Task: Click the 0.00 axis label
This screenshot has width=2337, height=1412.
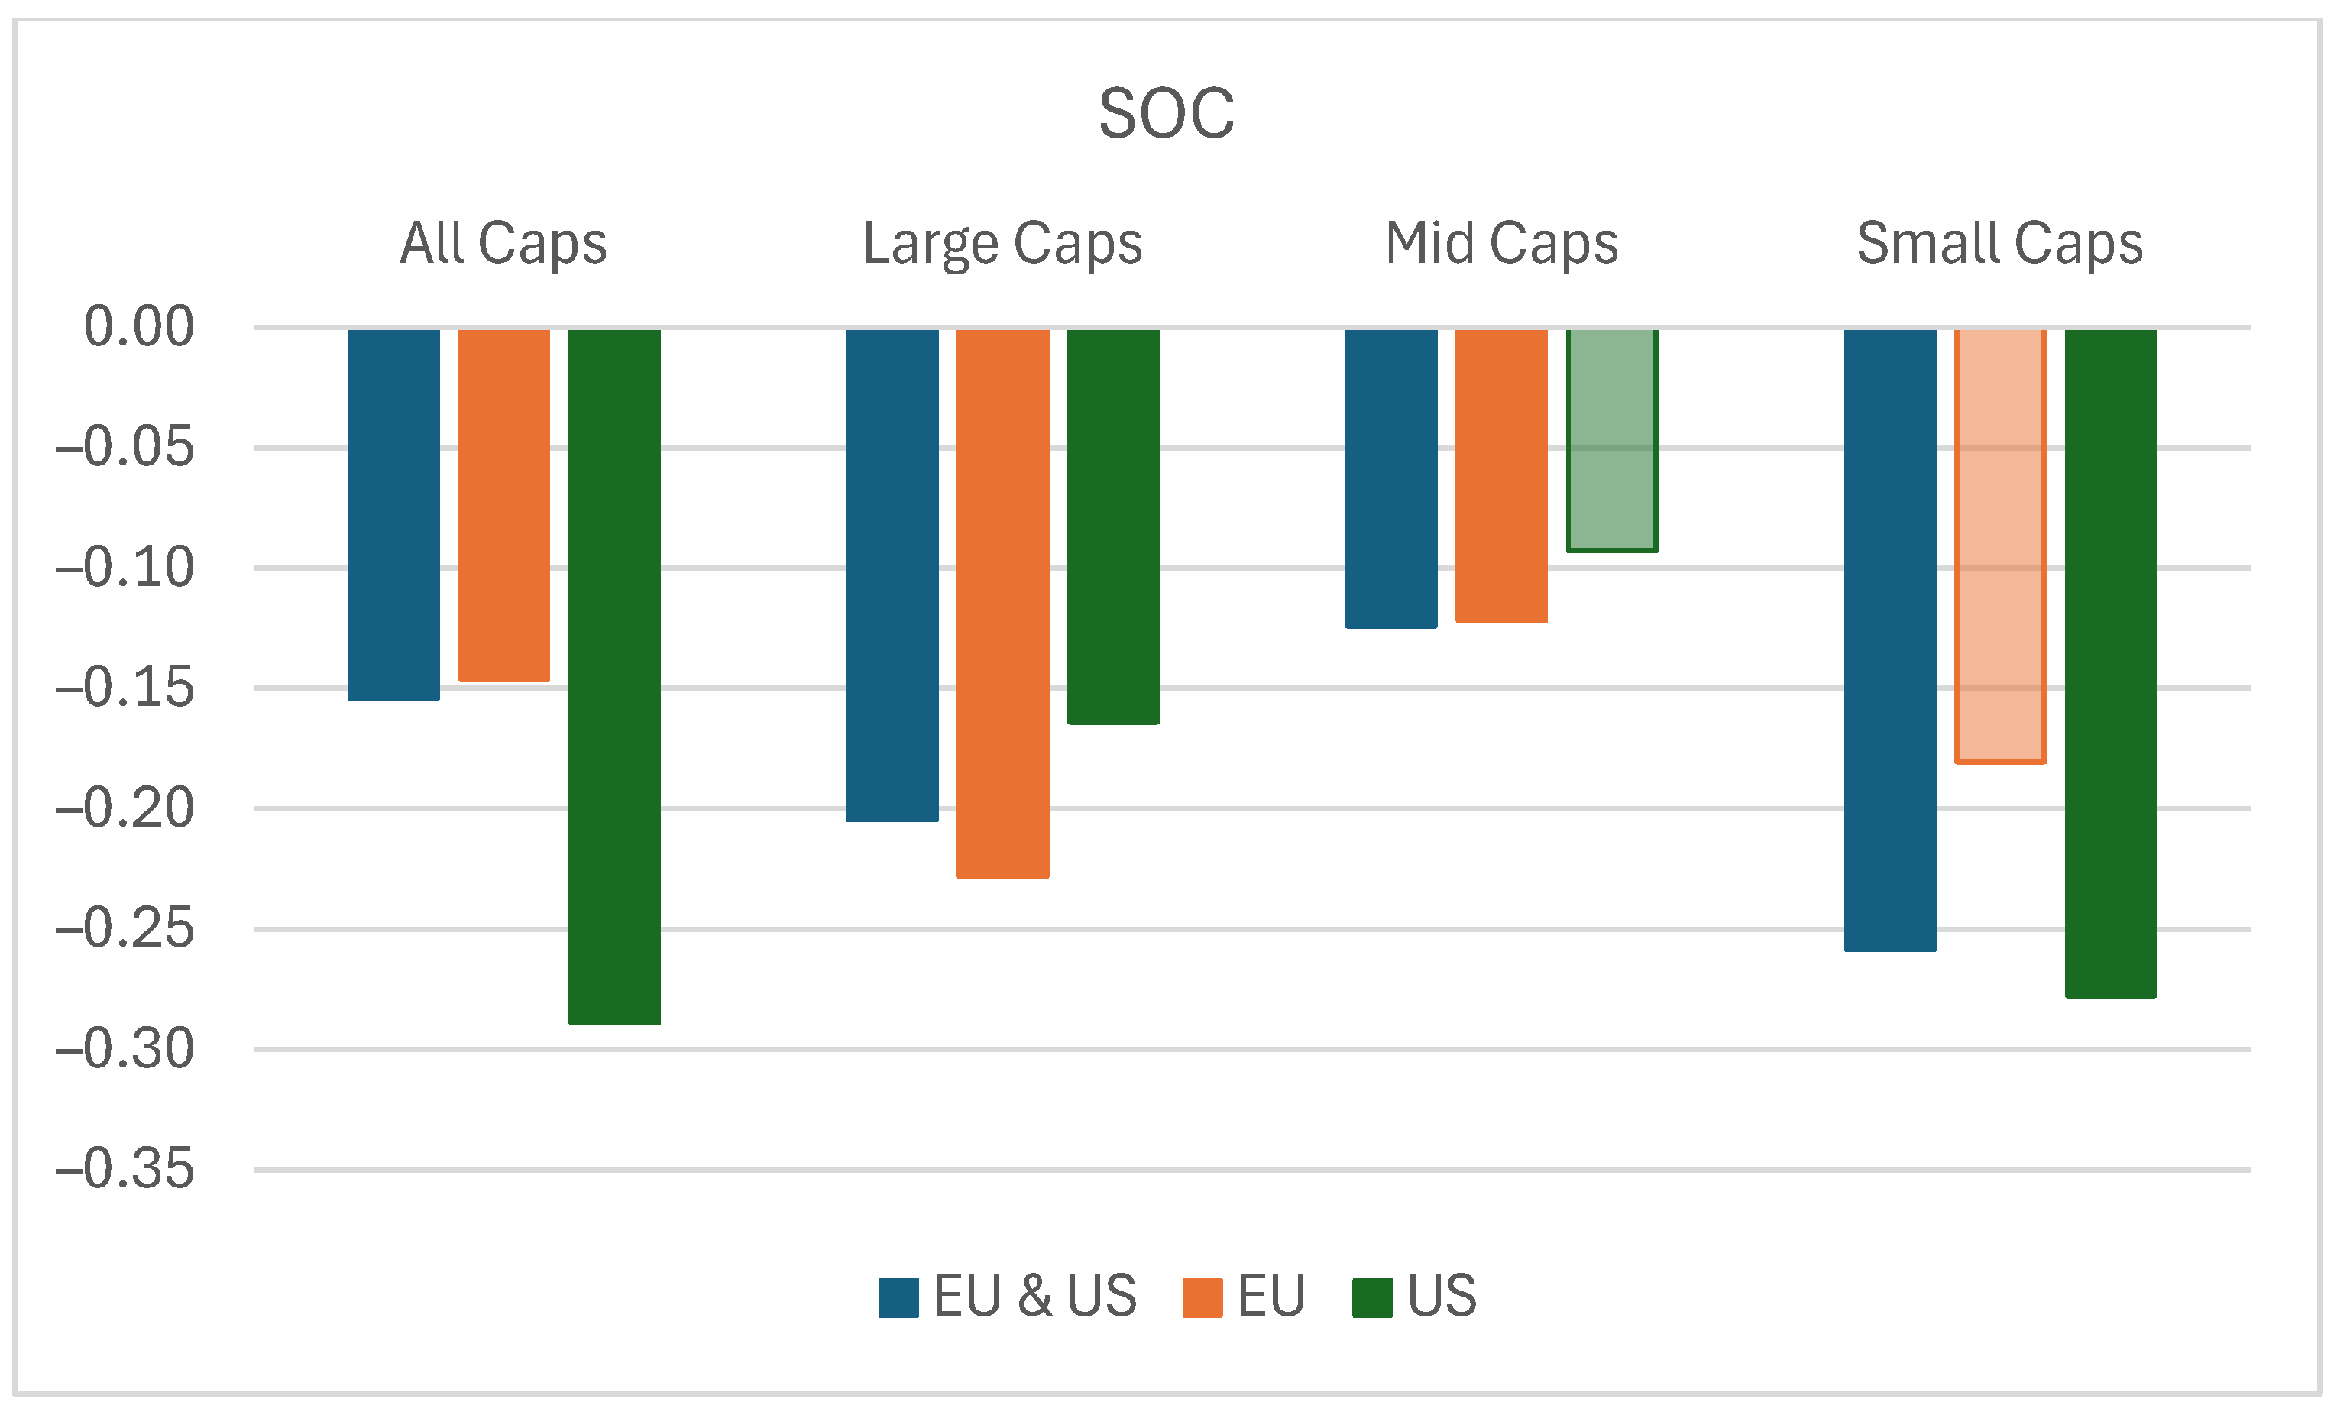Action: click(x=139, y=327)
